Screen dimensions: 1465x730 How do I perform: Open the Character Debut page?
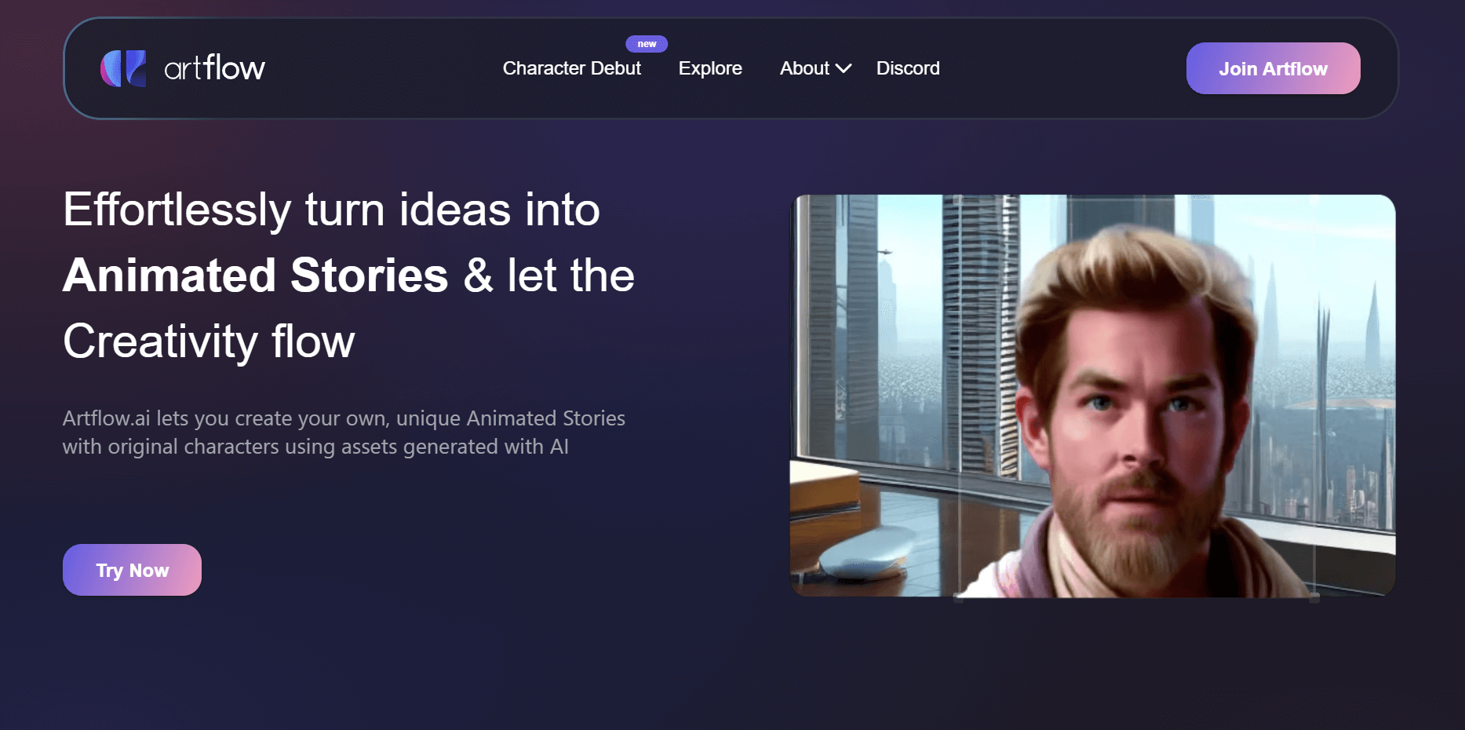click(571, 68)
